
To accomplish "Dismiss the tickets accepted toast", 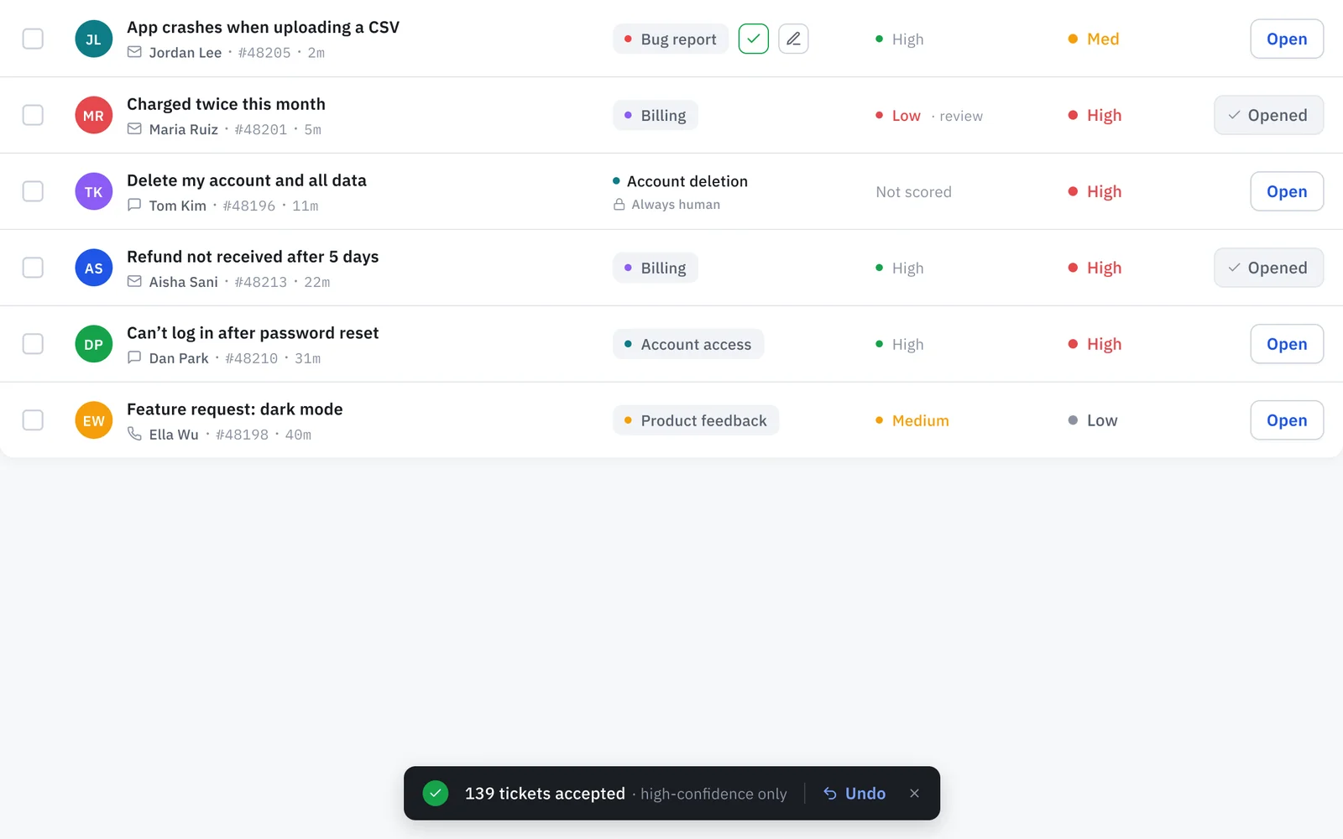I will (x=914, y=793).
